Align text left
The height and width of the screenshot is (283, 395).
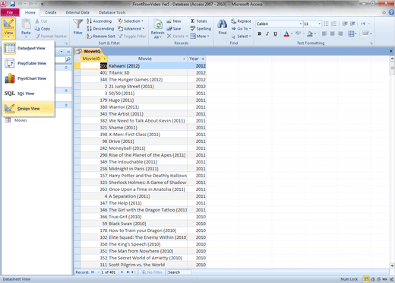click(324, 33)
